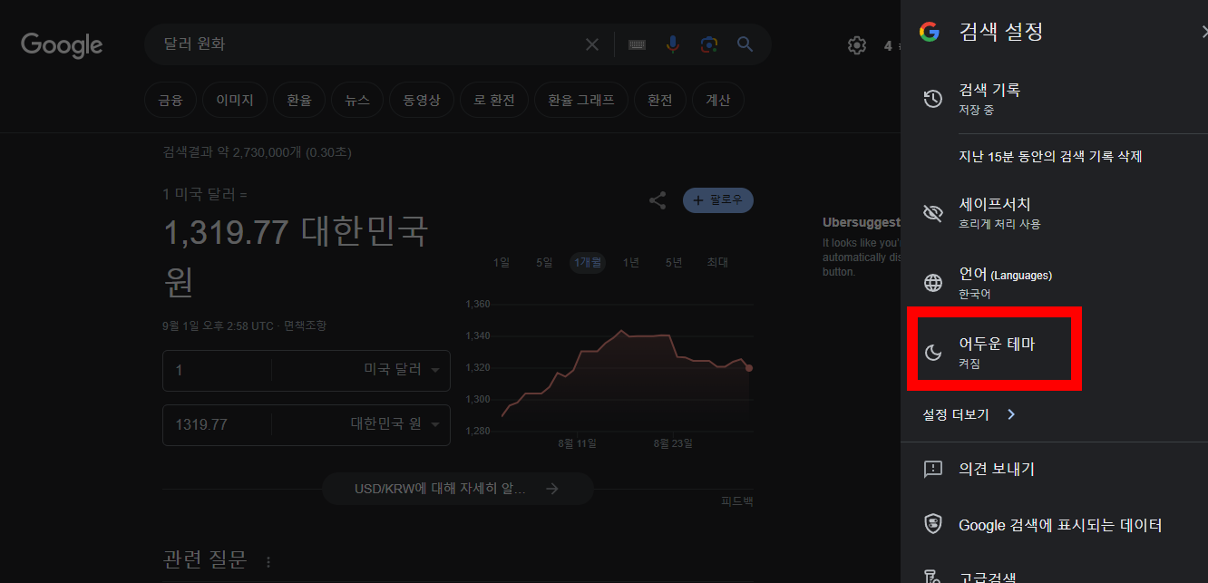Click the 피드백 link under chart
Viewport: 1208px width, 583px height.
click(737, 501)
